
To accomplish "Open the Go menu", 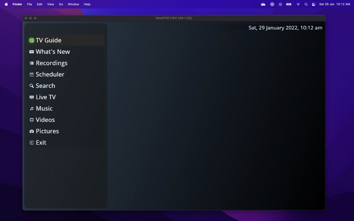I will (61, 4).
